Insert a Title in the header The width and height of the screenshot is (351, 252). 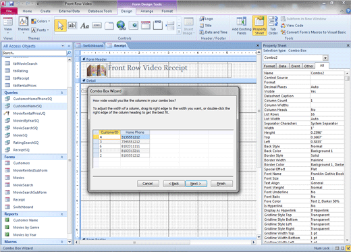click(x=206, y=26)
